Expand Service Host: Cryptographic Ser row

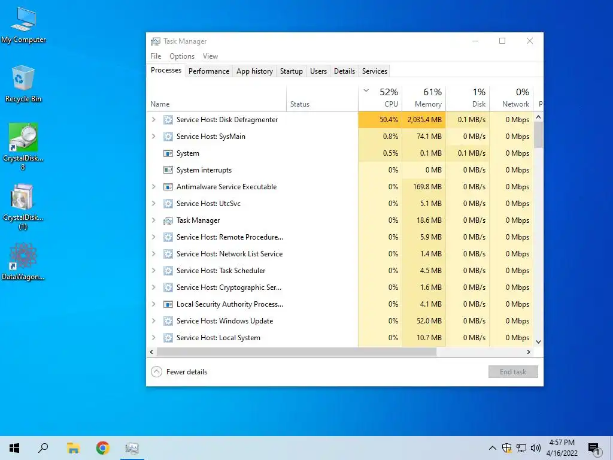click(154, 287)
